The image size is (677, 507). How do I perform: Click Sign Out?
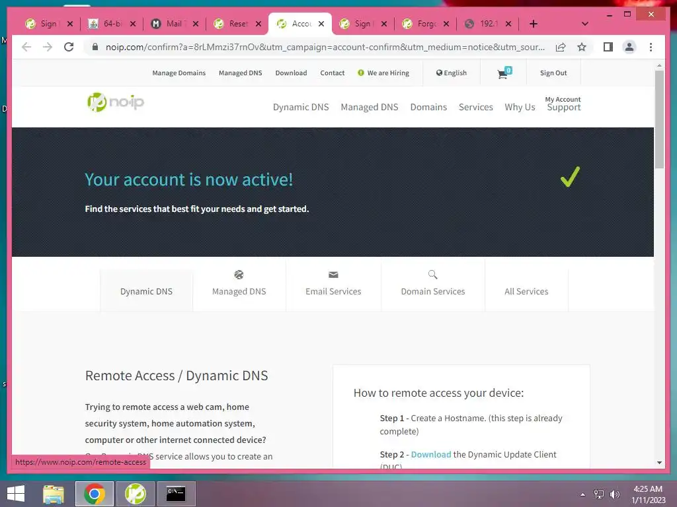coord(553,73)
